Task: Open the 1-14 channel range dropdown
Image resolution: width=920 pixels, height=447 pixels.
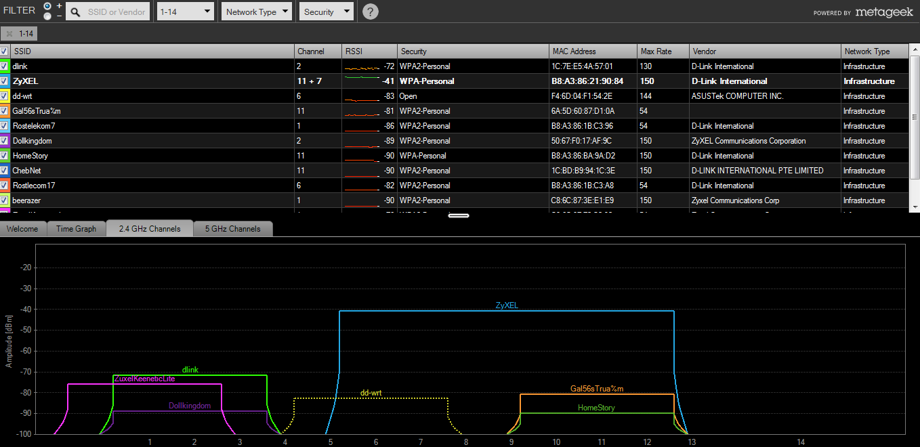Action: pos(185,12)
